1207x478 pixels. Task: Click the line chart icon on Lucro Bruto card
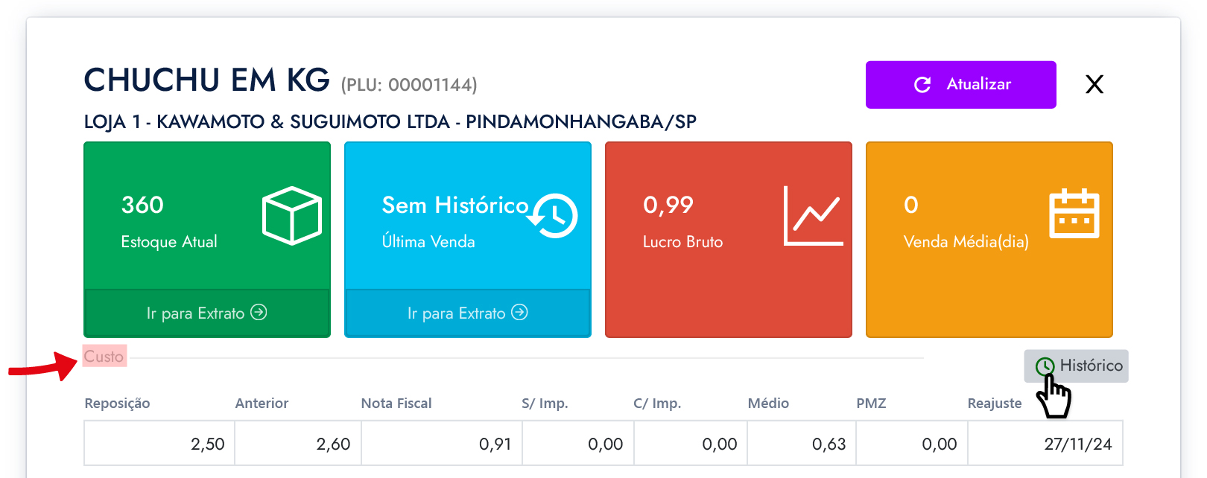click(813, 215)
